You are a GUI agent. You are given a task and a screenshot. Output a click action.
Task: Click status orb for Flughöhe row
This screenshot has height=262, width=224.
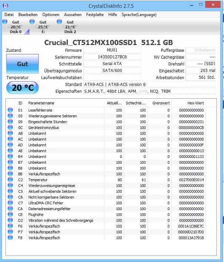(10, 214)
